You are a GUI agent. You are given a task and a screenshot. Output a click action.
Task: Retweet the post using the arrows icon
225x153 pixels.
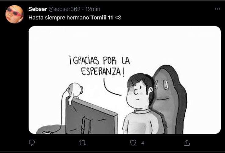(x=82, y=143)
